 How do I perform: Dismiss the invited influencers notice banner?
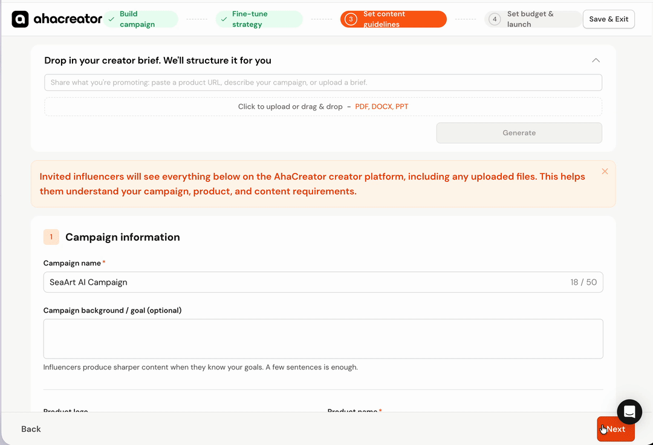pos(605,172)
